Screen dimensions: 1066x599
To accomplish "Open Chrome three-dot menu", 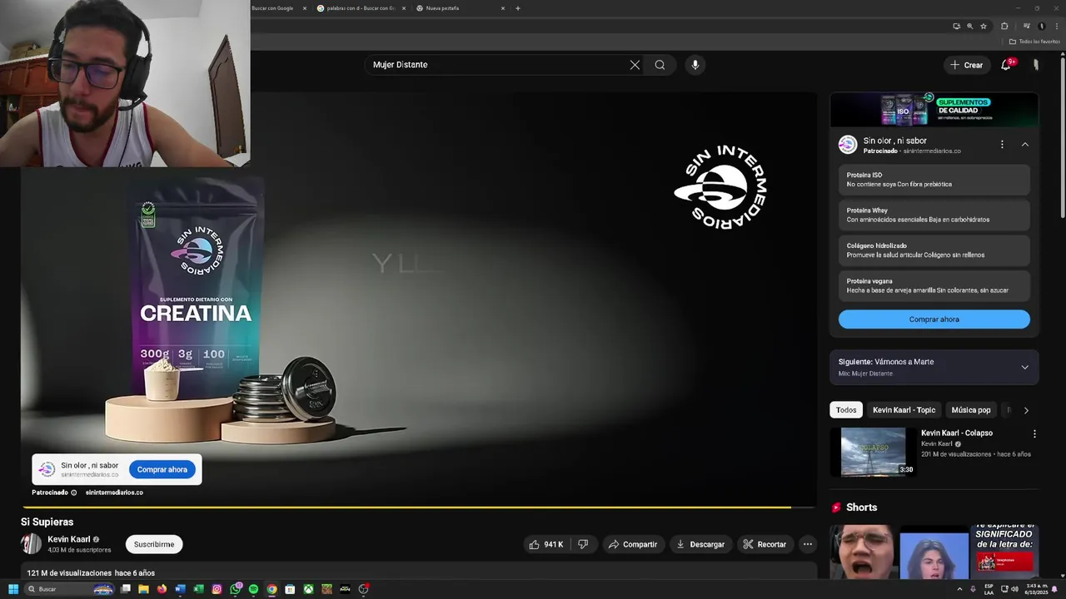I will tap(1055, 26).
